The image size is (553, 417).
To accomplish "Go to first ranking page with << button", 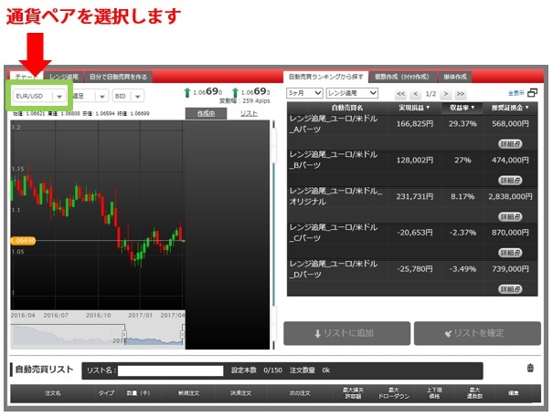I will click(x=399, y=94).
